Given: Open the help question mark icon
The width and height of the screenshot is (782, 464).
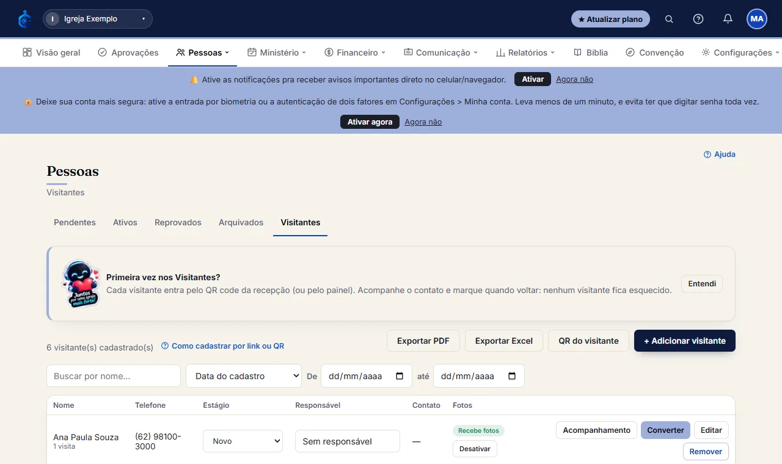Looking at the screenshot, I should coord(698,19).
